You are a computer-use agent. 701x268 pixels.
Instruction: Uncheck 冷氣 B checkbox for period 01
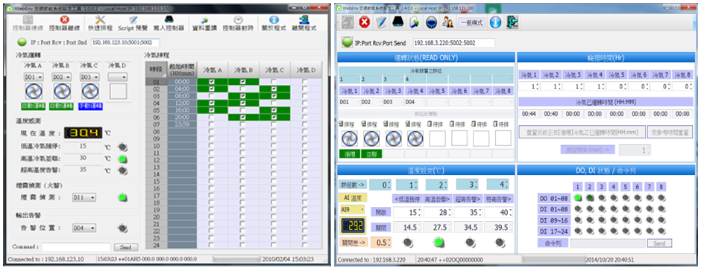[243, 82]
